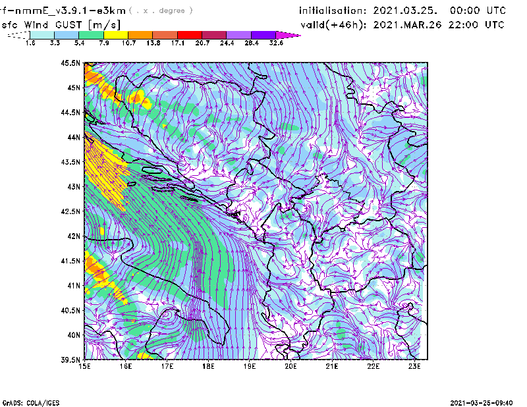The height and width of the screenshot is (407, 527).
Task: Click the legend value 5.4
Action: click(x=79, y=43)
